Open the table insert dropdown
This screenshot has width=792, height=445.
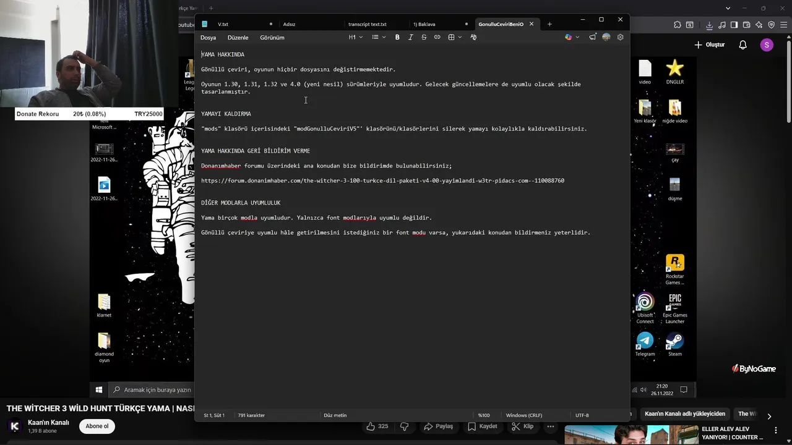click(455, 37)
